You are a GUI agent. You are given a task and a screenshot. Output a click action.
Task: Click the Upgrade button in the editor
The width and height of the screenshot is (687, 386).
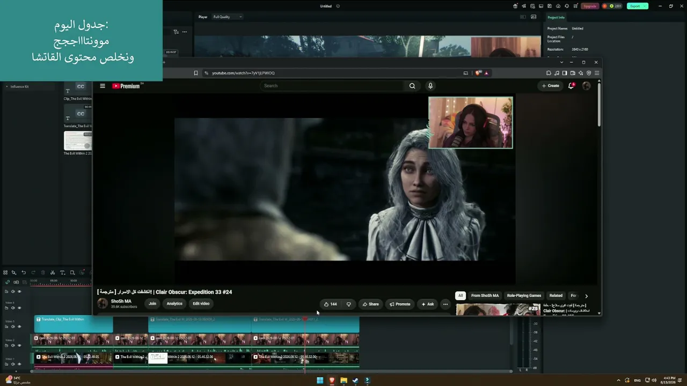[590, 6]
